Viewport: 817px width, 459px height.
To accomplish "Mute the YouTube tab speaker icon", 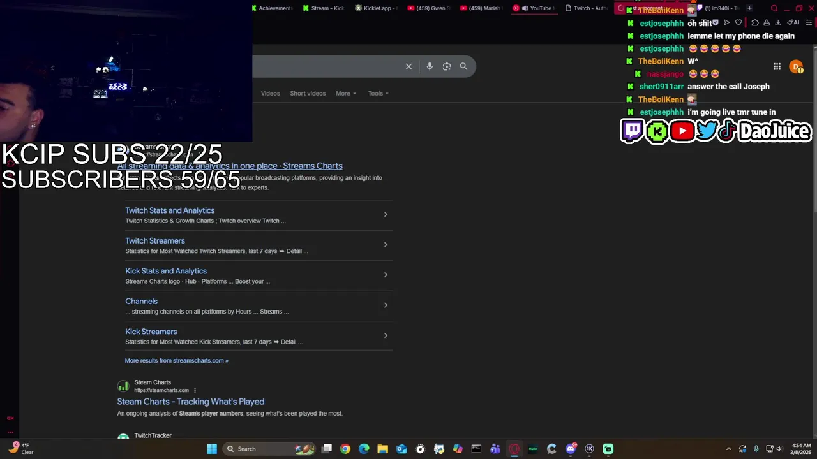I will point(525,8).
